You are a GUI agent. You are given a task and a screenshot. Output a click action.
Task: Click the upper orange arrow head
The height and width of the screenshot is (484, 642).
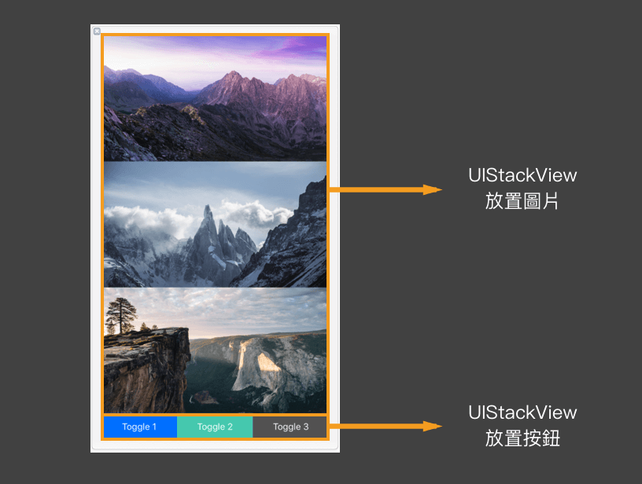433,189
